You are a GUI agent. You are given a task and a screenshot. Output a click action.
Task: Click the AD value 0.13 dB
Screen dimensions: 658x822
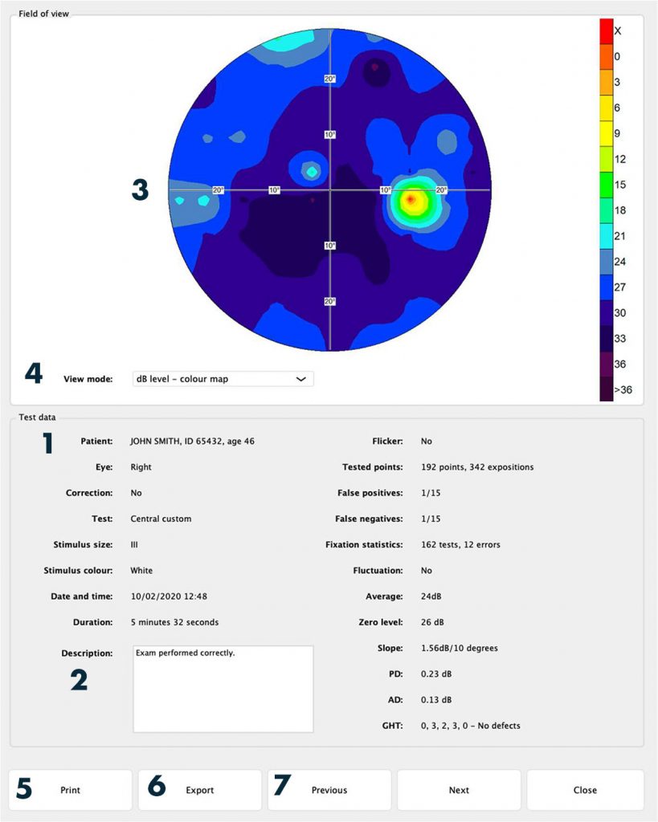point(436,700)
